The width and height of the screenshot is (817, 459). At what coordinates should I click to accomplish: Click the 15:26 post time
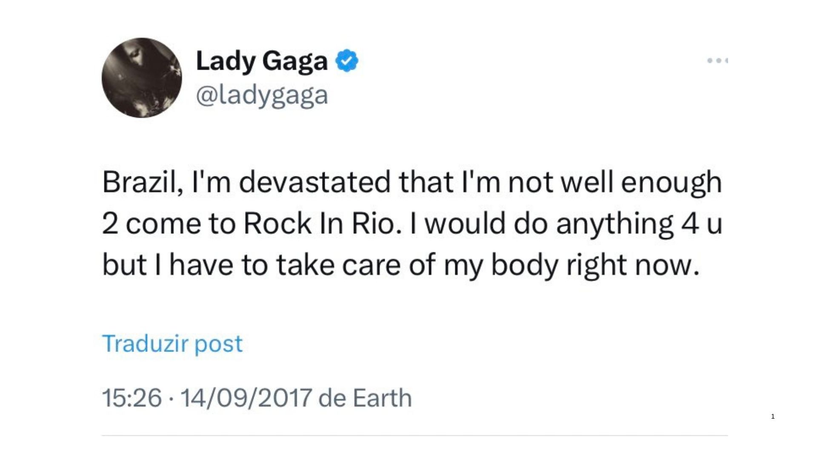132,398
